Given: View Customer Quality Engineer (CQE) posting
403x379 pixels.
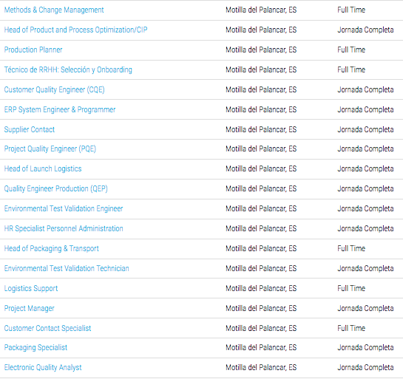Looking at the screenshot, I should 54,90.
